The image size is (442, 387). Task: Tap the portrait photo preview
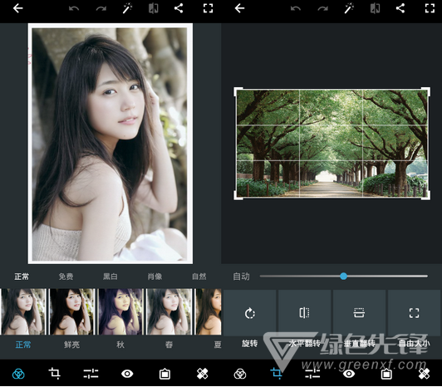(x=110, y=144)
